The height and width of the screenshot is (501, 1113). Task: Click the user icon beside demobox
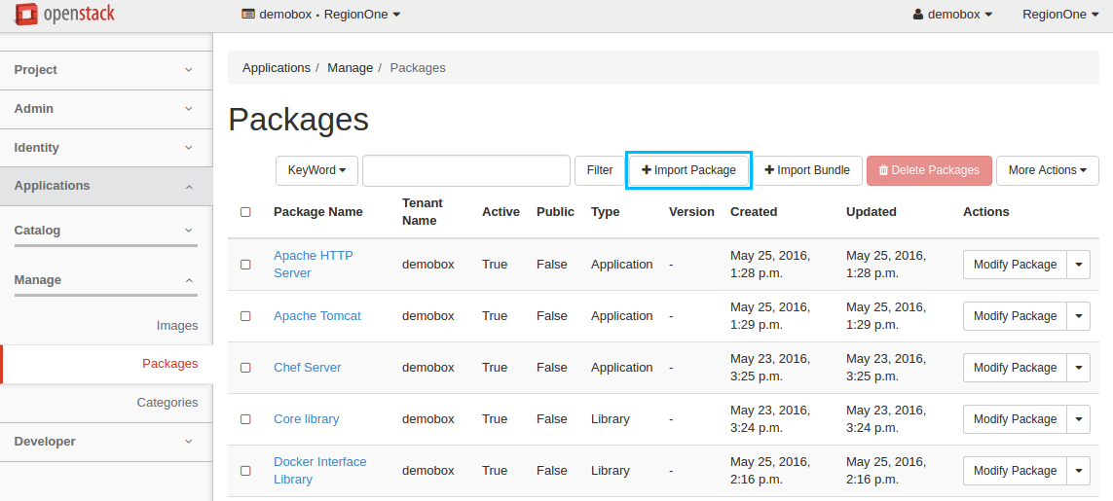pyautogui.click(x=917, y=15)
